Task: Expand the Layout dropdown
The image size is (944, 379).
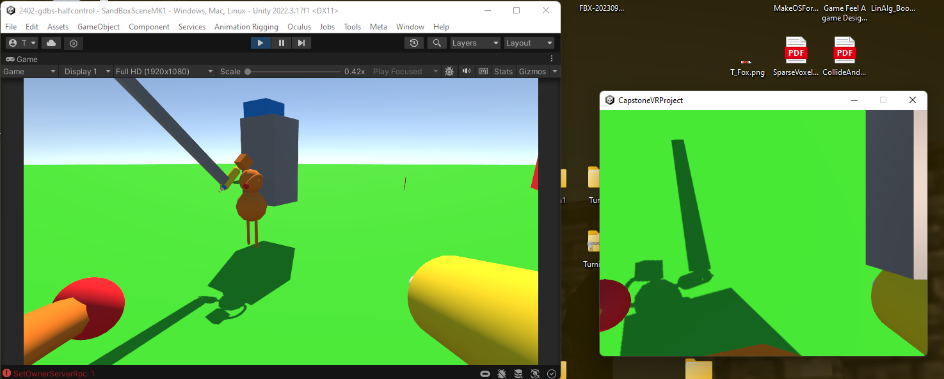Action: pos(529,43)
